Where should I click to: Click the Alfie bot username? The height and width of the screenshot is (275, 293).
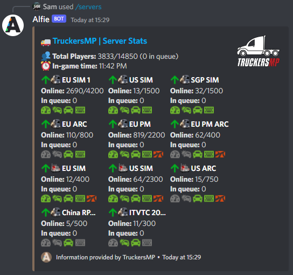click(41, 19)
